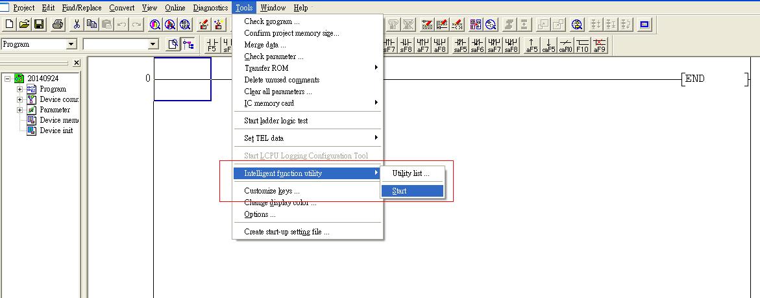Screen dimensions: 760x298
Task: Click the Device init tree icon
Action: (x=31, y=130)
